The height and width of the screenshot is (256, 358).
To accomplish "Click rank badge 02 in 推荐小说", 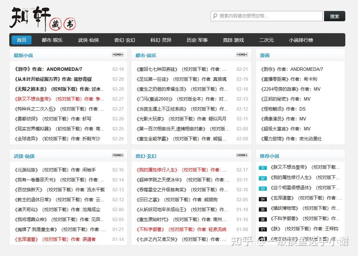I will point(263,178).
